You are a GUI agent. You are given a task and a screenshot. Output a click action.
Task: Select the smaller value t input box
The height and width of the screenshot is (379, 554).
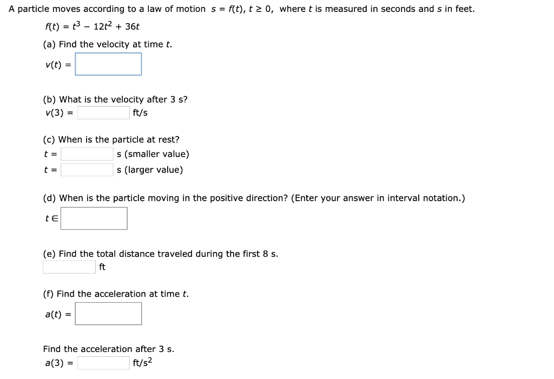pyautogui.click(x=86, y=154)
